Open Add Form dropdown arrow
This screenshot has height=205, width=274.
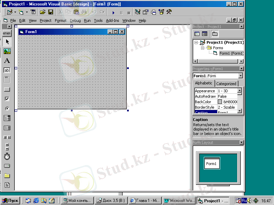click(x=27, y=12)
